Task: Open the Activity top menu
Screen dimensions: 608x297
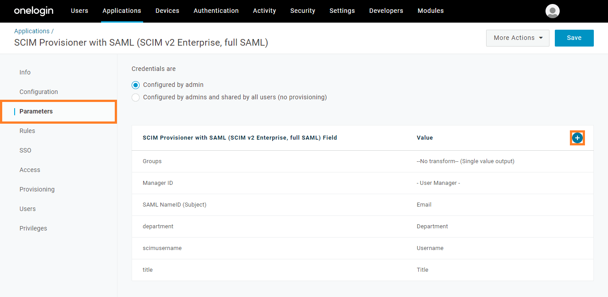Action: [x=265, y=11]
